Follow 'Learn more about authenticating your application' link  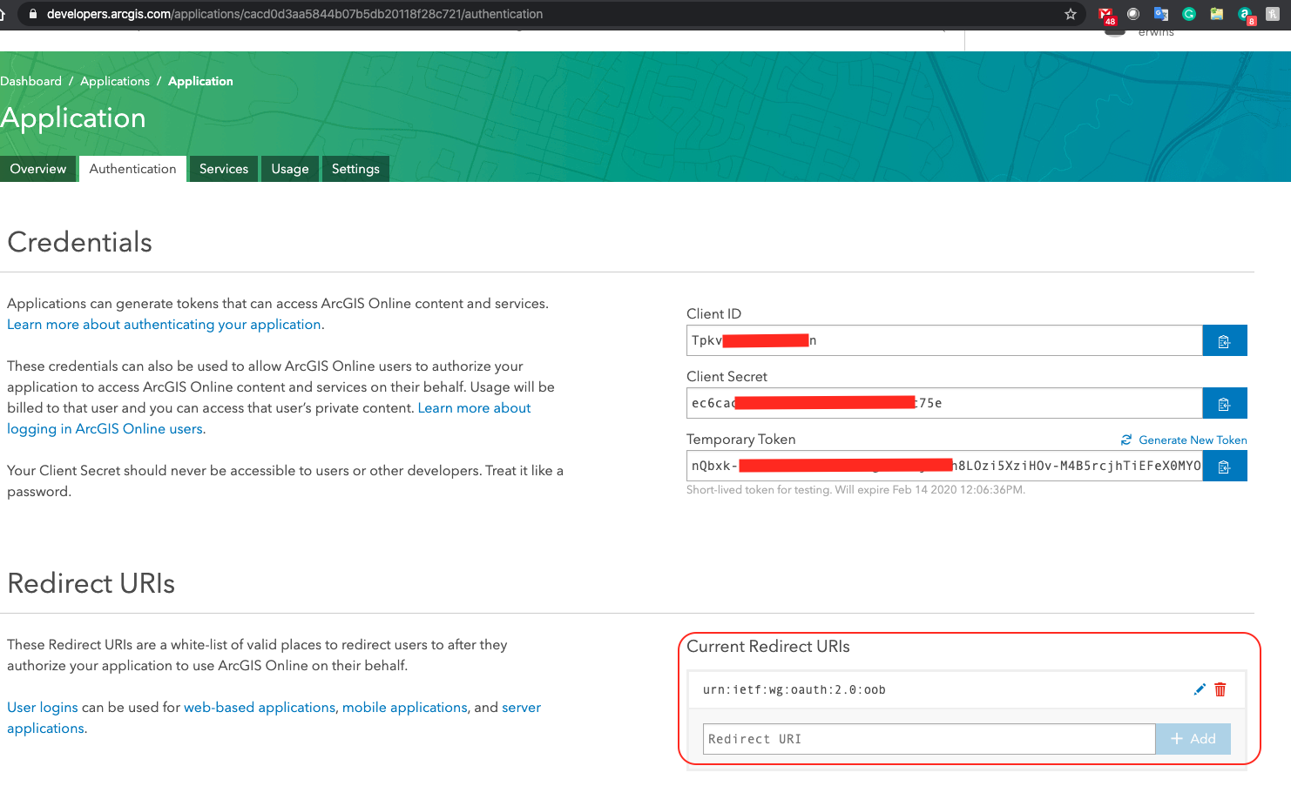[165, 325]
